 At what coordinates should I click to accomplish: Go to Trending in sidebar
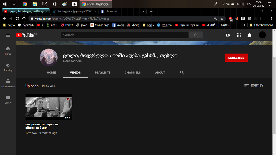point(8,67)
